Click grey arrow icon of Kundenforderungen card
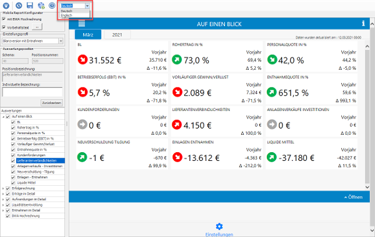This screenshot has width=375, height=237. [x=82, y=124]
